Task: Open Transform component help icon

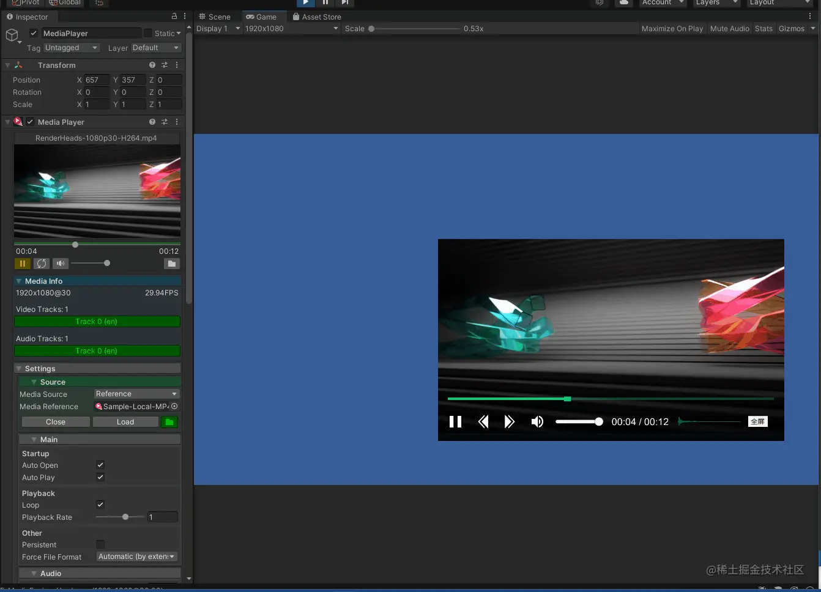Action: 152,65
